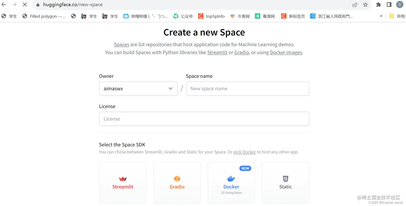The width and height of the screenshot is (406, 206).
Task: Open the 哔哩哔哩 bookmark
Action: (x=146, y=16)
